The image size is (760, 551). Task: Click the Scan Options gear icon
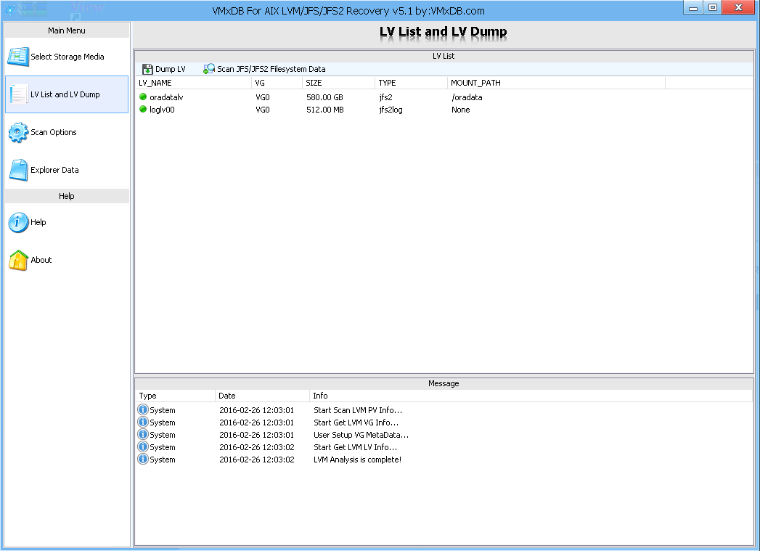(18, 132)
